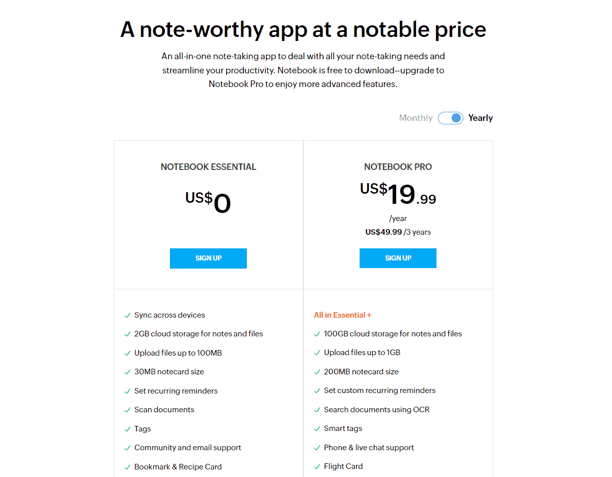Click the checkmark beside Sync across devices
Viewport: 612px width, 477px height.
coord(127,315)
